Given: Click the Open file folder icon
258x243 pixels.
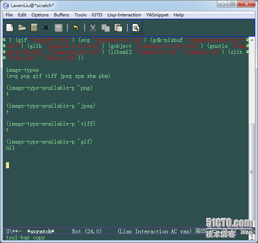Looking at the screenshot, I should [22, 28].
